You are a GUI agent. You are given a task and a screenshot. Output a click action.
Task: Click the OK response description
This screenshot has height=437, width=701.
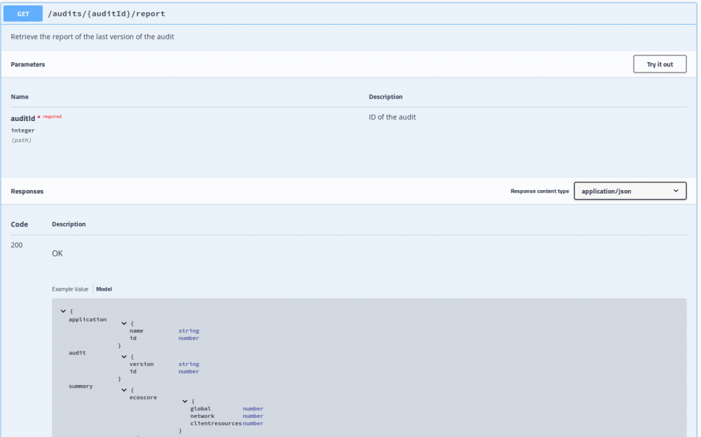tap(58, 253)
